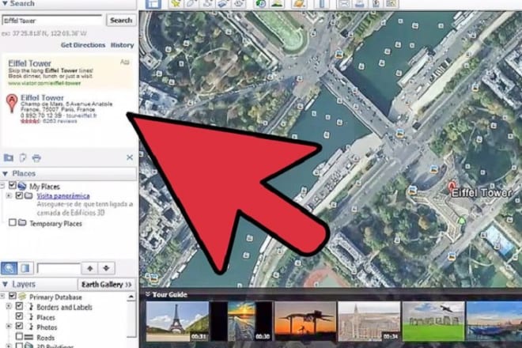This screenshot has width=522, height=348.
Task: Play the Eiffel Tower tour thumbnail
Action: [x=177, y=321]
